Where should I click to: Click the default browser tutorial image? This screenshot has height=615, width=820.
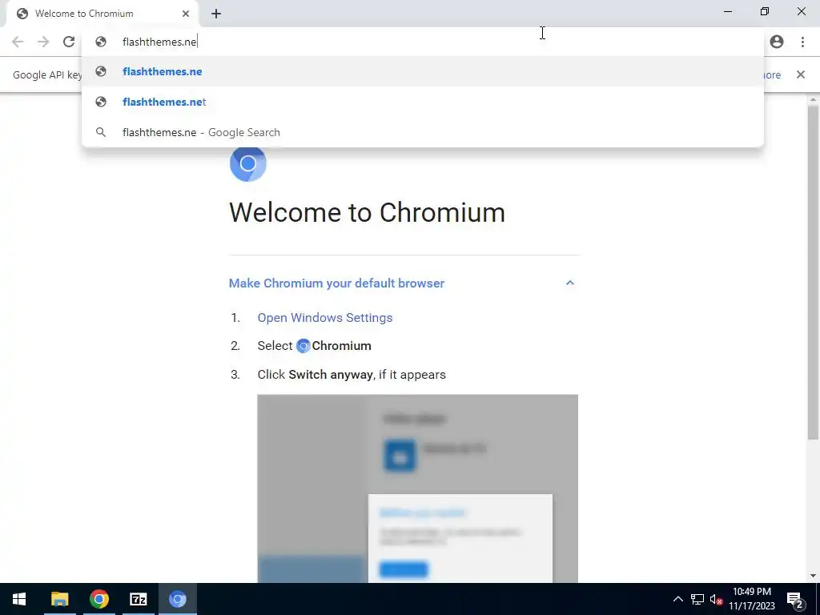coord(417,488)
